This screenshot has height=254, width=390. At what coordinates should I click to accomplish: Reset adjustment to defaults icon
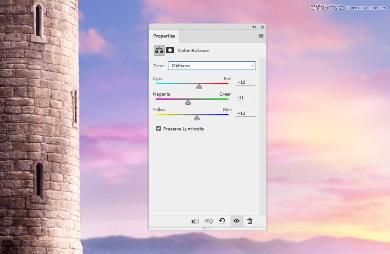click(x=222, y=221)
